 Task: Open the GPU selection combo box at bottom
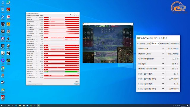(x=34, y=84)
